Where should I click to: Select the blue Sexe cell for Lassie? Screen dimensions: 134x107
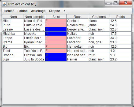pos(56,29)
